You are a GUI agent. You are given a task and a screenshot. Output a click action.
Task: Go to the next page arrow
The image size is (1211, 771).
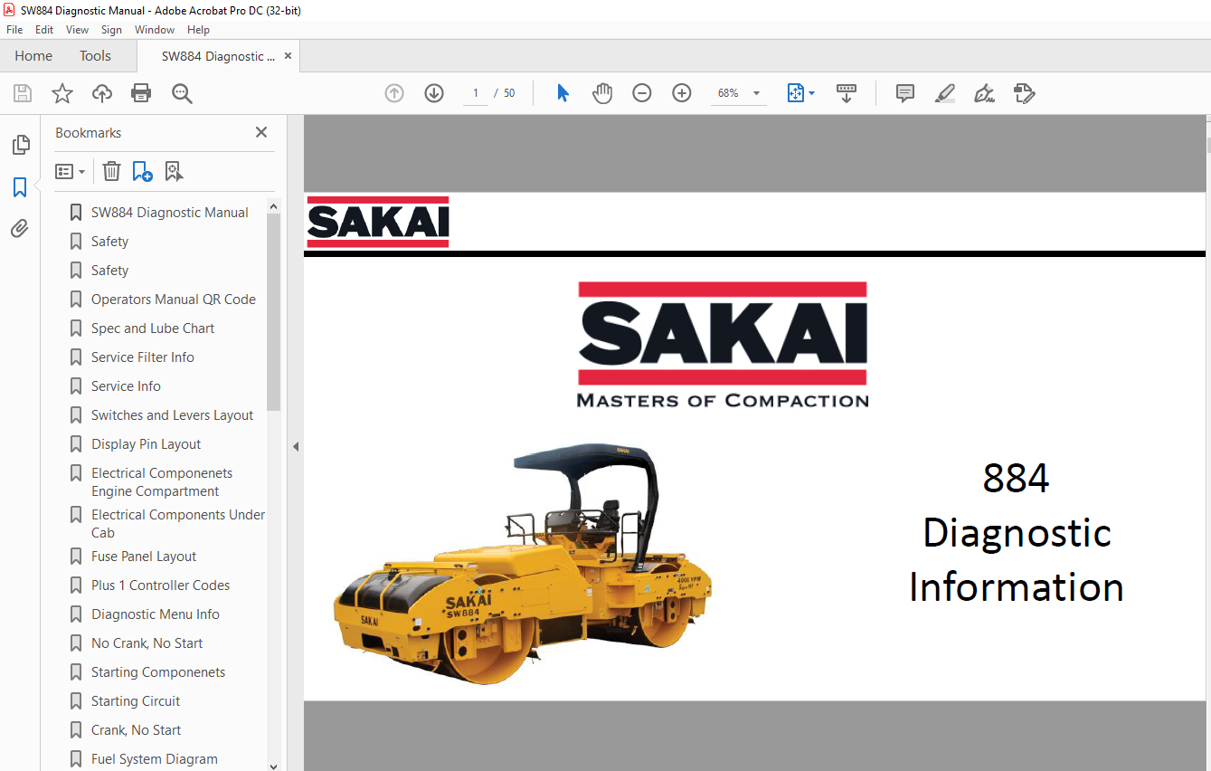tap(434, 93)
